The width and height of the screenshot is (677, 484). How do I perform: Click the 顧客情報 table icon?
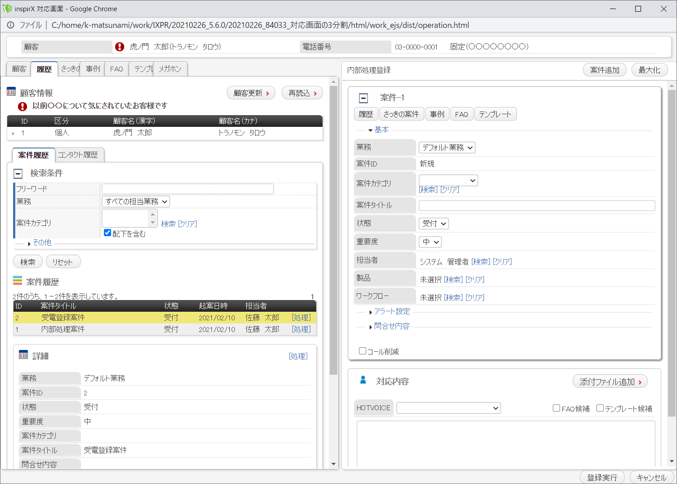11,92
